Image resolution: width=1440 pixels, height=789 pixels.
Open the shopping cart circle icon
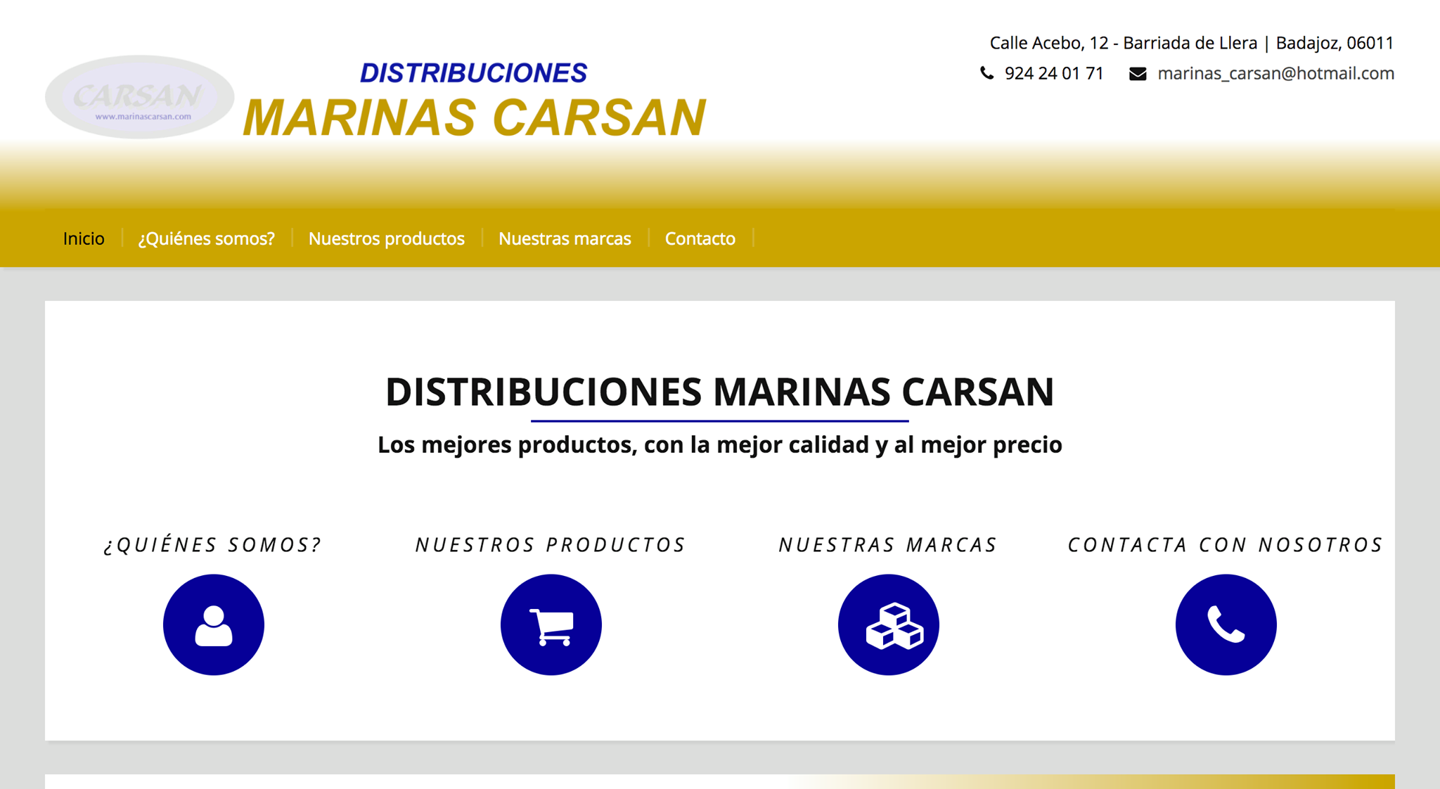[x=551, y=624]
